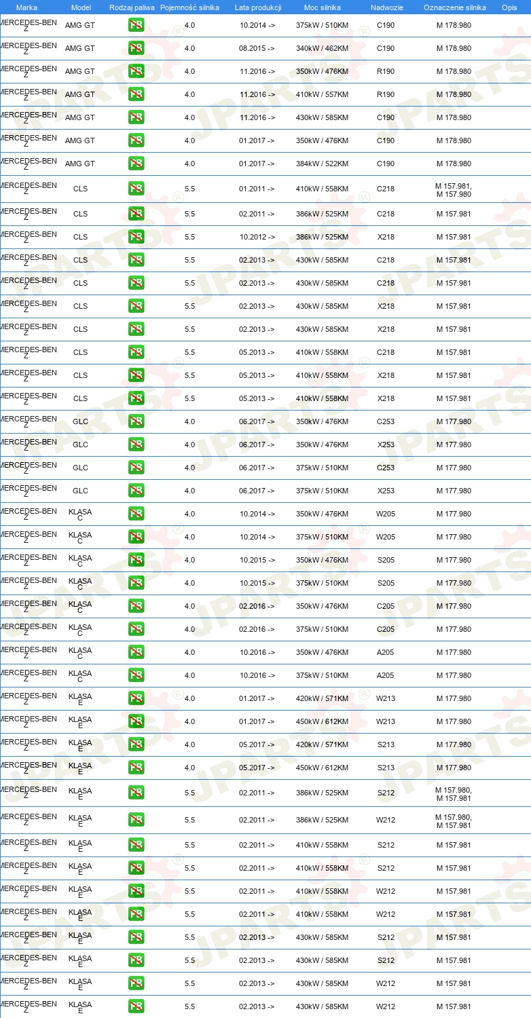Click fuel icon in KLASA E 450kW S213 row
The height and width of the screenshot is (1018, 531).
pos(136,768)
